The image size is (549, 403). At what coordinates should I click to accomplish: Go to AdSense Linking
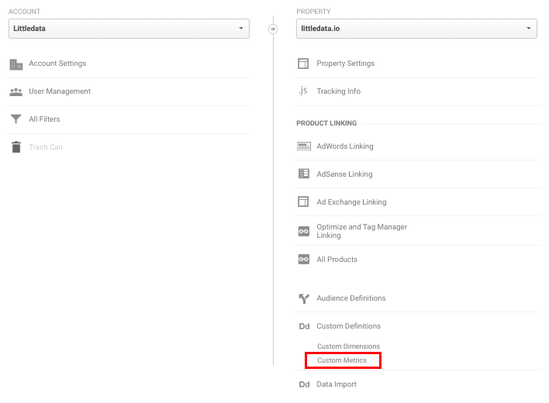pos(344,174)
